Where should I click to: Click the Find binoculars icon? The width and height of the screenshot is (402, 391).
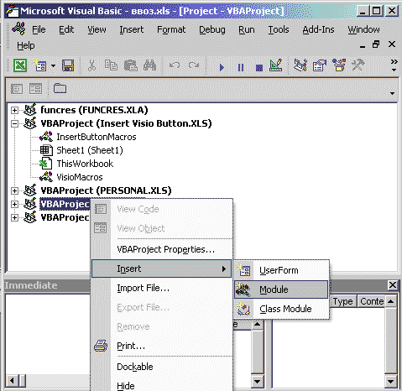(x=150, y=66)
